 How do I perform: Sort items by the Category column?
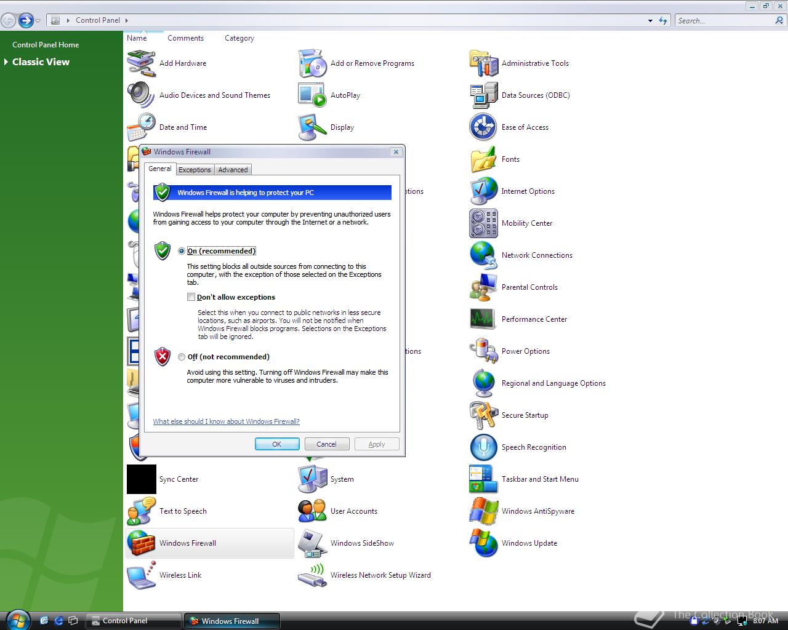coord(239,38)
